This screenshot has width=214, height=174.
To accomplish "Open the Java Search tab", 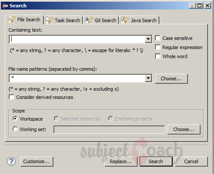I will (139, 20).
